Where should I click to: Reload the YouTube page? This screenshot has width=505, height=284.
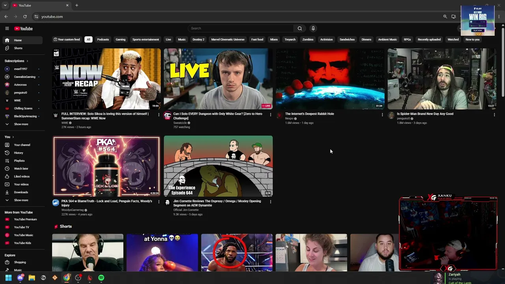coord(25,17)
